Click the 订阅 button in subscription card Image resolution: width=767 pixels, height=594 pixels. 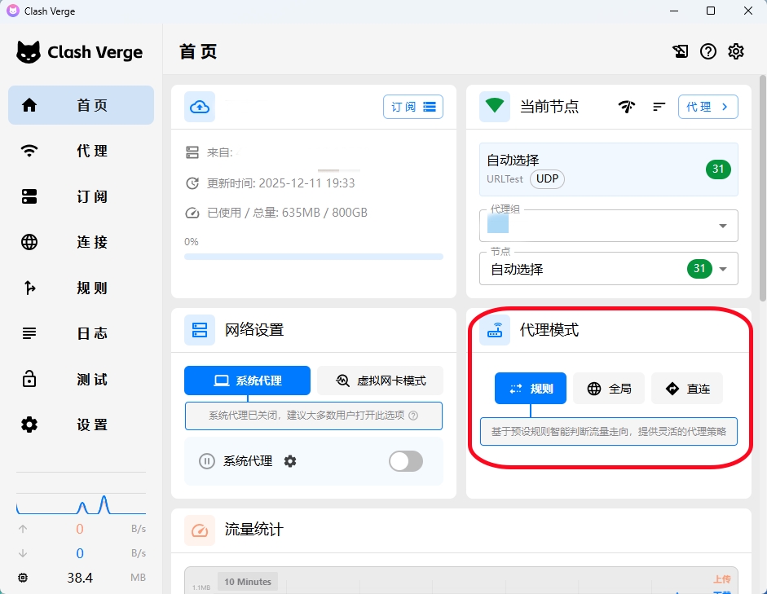[413, 107]
